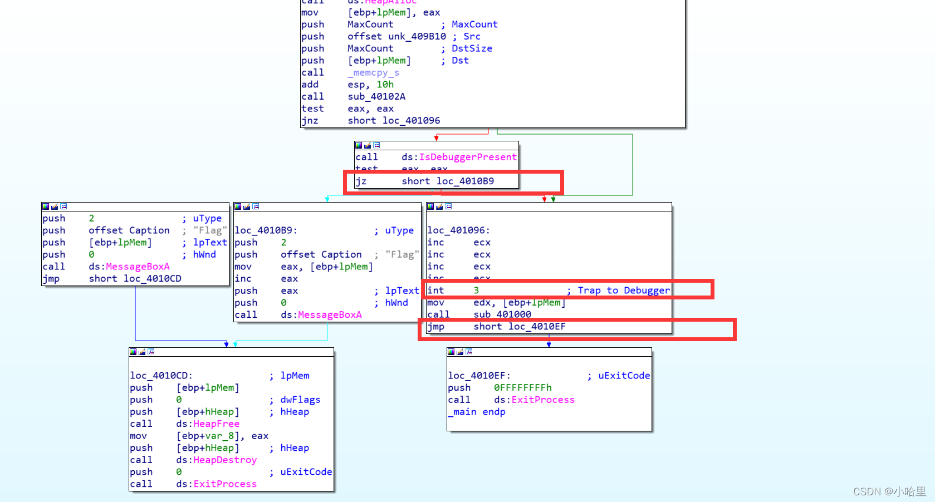Select the _memcpy_s call name
Viewport: 935px width, 502px height.
point(373,72)
